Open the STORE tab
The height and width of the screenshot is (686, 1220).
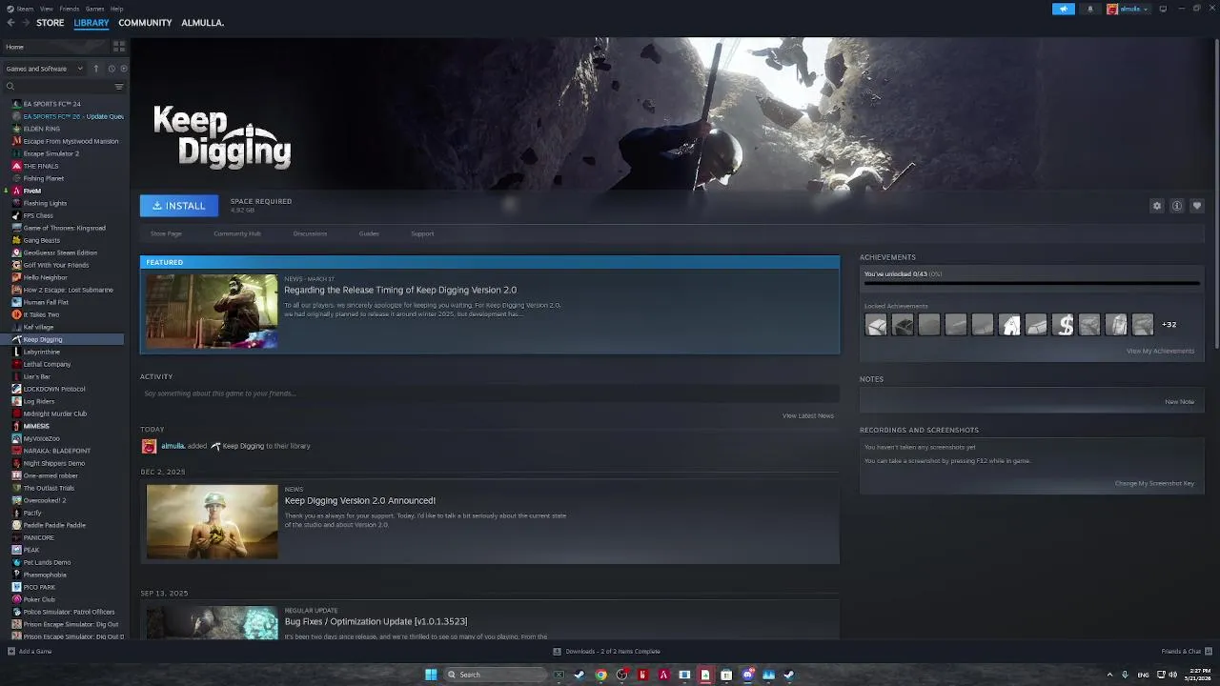[x=51, y=23]
